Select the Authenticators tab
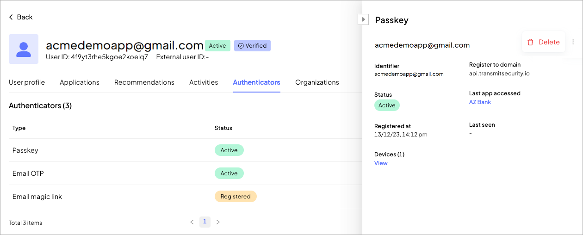583x235 pixels. pos(257,82)
